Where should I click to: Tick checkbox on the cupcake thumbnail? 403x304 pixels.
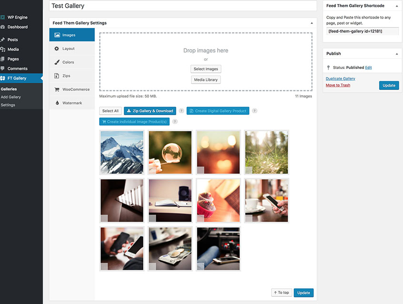tap(201, 218)
